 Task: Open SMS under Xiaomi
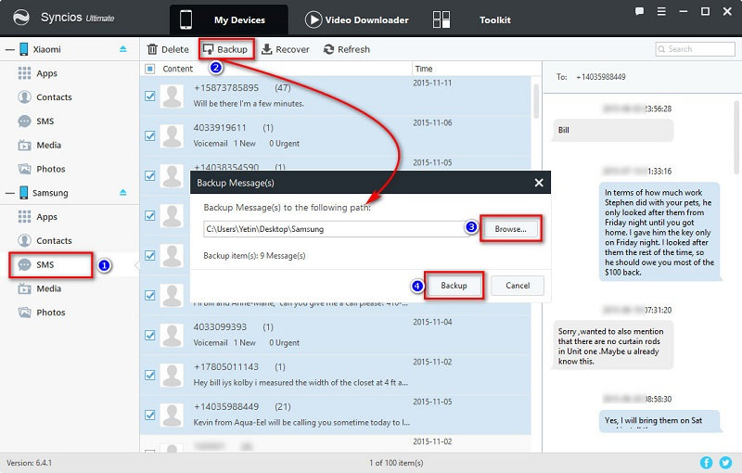[36, 121]
